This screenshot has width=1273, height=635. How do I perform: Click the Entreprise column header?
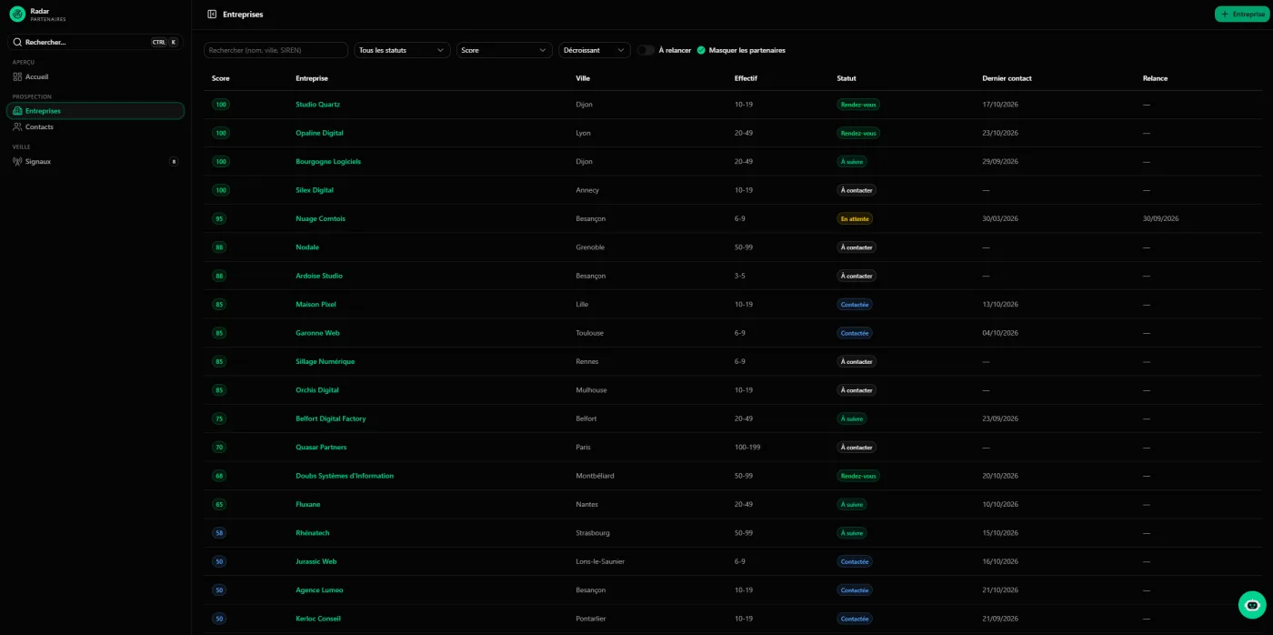[312, 78]
